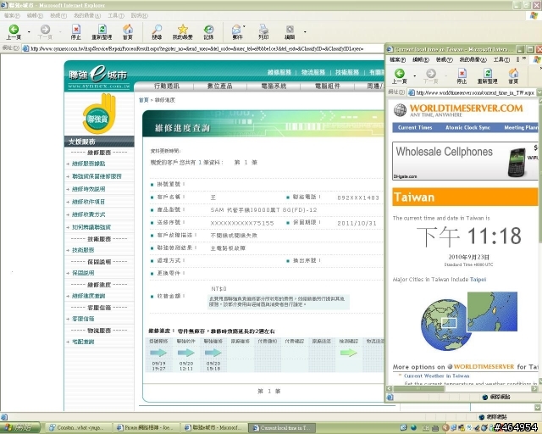This screenshot has height=434, width=542.
Task: Click the page icon in Synnex address bar
Action: tap(25, 48)
